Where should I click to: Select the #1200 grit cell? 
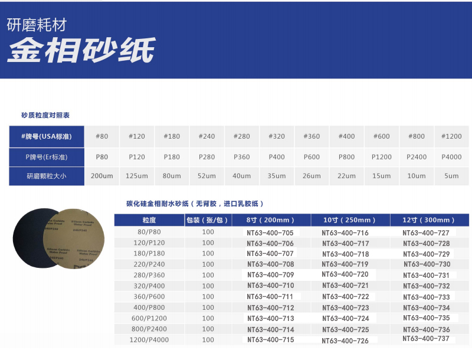(x=451, y=136)
